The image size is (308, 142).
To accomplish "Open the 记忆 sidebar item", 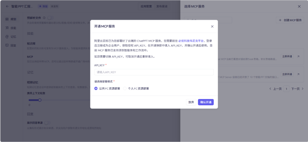I will 11,37.
